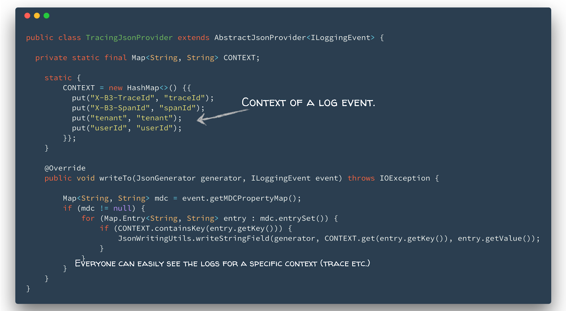Click the put("tenant", "tenant") line
This screenshot has width=566, height=311.
127,118
